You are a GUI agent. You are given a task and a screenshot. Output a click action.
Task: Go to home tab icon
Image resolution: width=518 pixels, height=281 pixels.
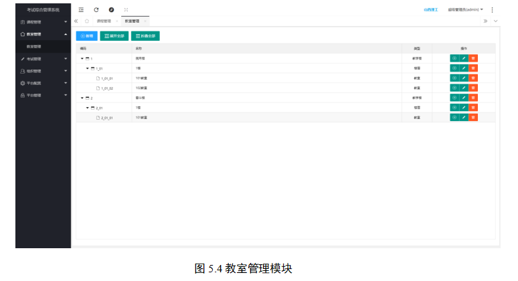tap(87, 21)
